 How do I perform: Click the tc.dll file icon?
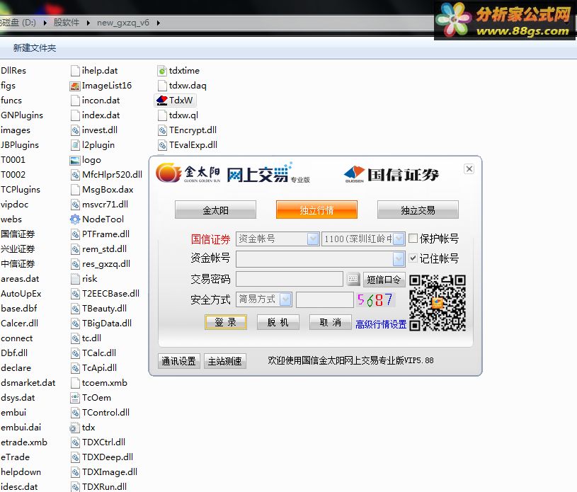tap(75, 338)
